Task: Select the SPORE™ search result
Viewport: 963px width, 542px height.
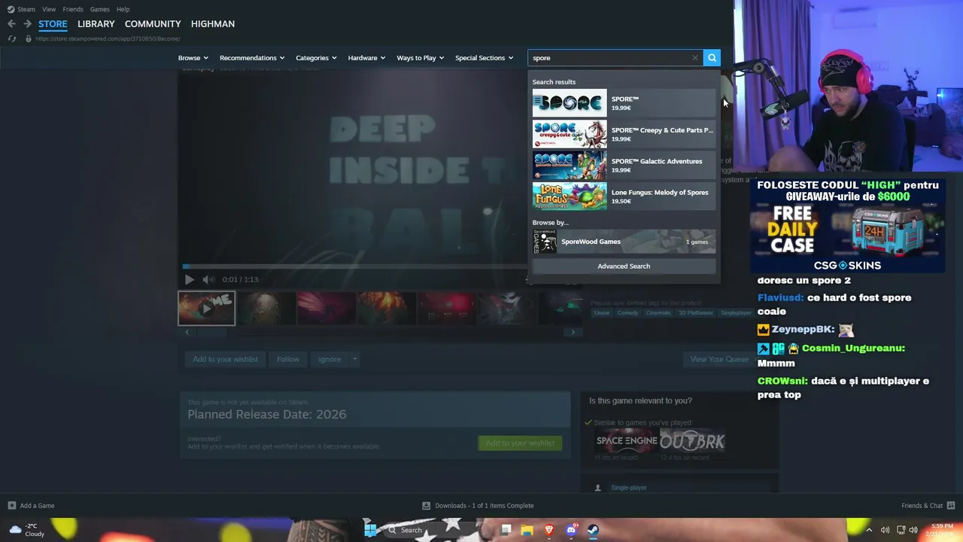Action: [624, 103]
